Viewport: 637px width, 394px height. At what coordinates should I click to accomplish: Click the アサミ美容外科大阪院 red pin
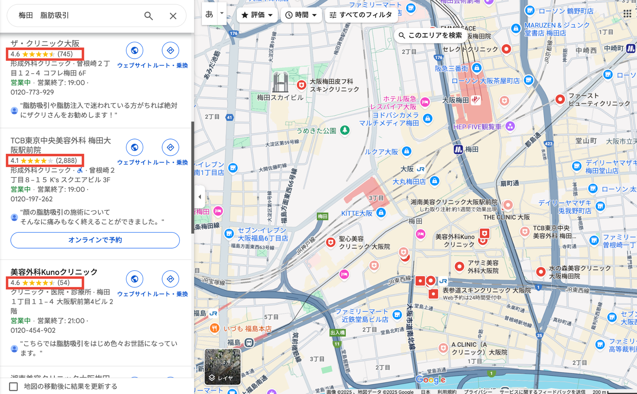pyautogui.click(x=459, y=266)
